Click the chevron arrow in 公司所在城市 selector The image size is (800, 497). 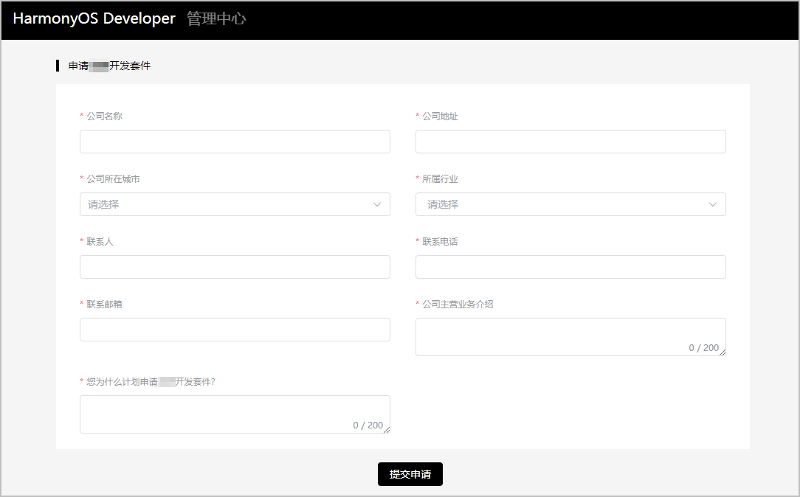pyautogui.click(x=377, y=204)
